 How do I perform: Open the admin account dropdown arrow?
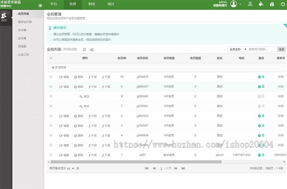coord(240,4)
